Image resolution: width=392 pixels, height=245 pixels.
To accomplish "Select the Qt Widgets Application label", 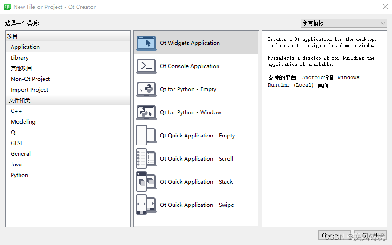I will pyautogui.click(x=190, y=43).
